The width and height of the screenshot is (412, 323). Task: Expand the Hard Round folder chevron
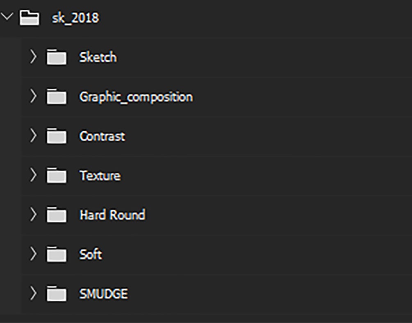pyautogui.click(x=33, y=214)
